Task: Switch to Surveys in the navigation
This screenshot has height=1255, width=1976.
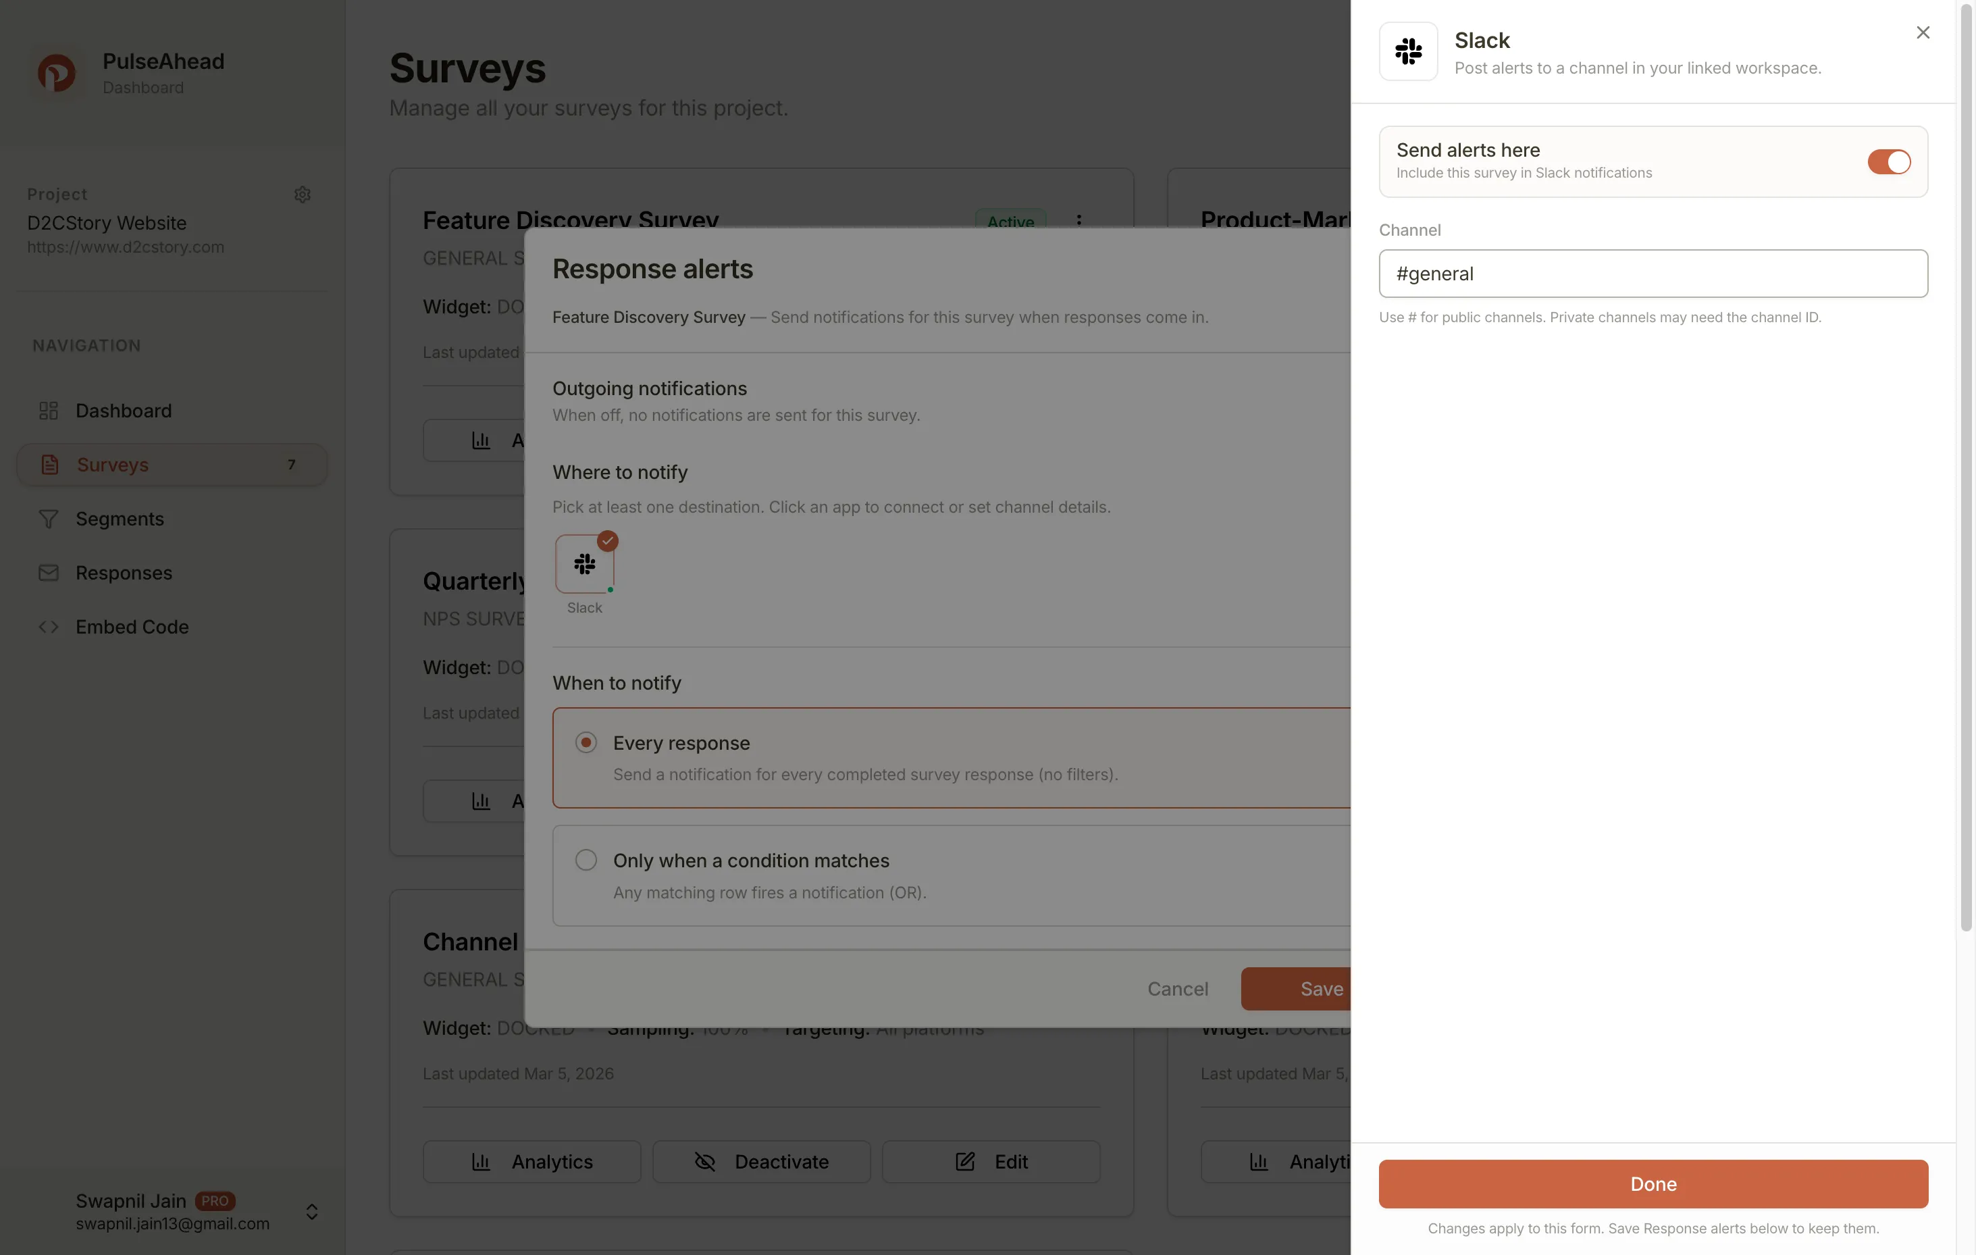Action: (111, 464)
